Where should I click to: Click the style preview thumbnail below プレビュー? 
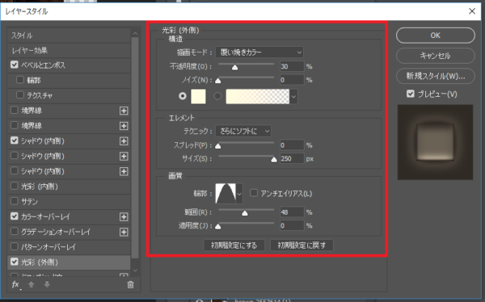coord(435,142)
